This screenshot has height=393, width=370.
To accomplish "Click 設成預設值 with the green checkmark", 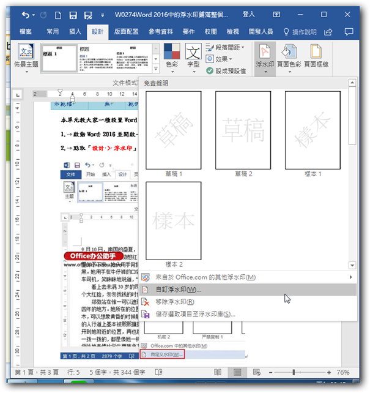I will point(226,71).
